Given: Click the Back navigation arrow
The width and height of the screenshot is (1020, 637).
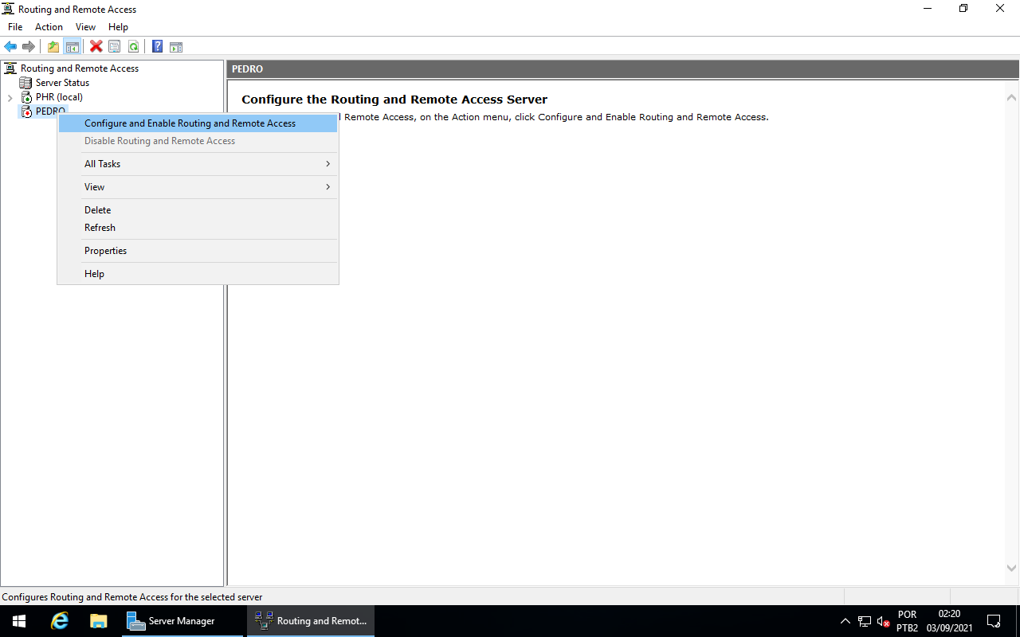Looking at the screenshot, I should (x=10, y=45).
